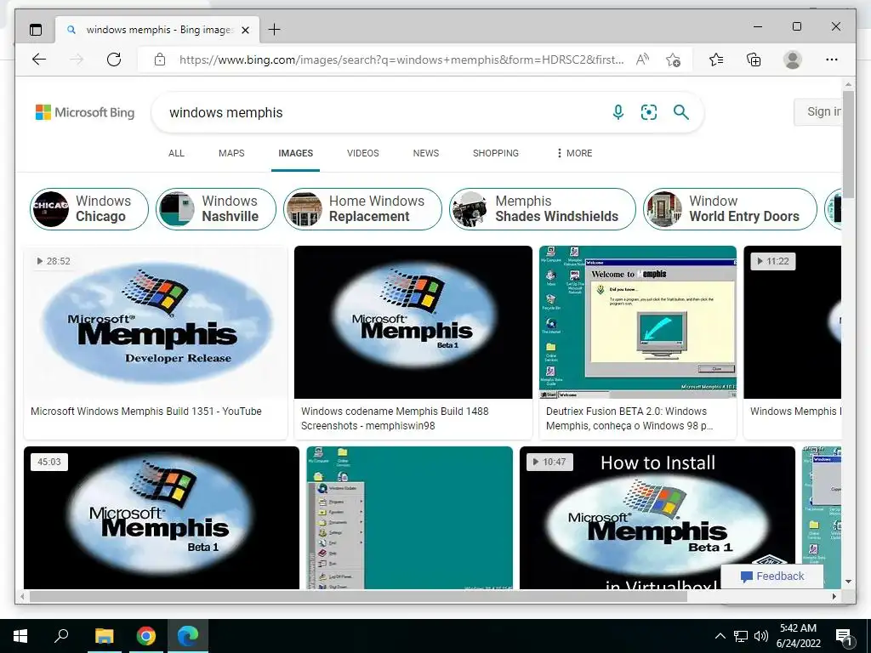Open the Windows Start menu
The height and width of the screenshot is (653, 871).
click(20, 636)
